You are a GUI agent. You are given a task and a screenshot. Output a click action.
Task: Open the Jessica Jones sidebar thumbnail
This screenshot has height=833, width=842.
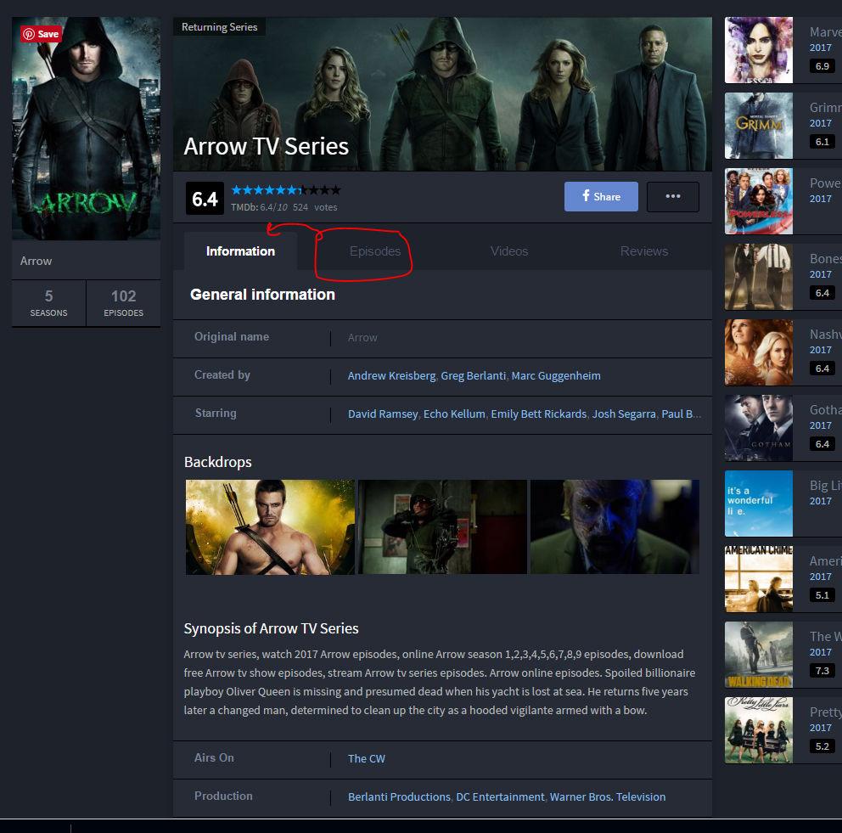(758, 50)
